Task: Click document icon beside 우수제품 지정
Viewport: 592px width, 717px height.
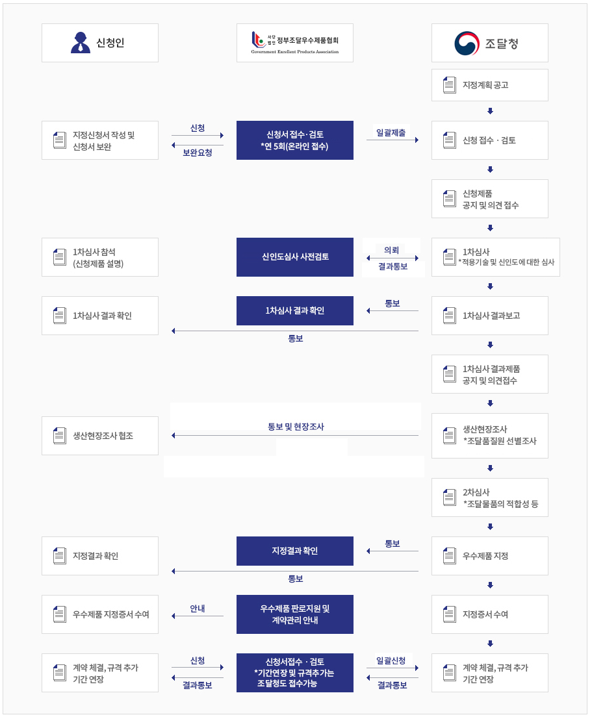Action: pos(449,556)
